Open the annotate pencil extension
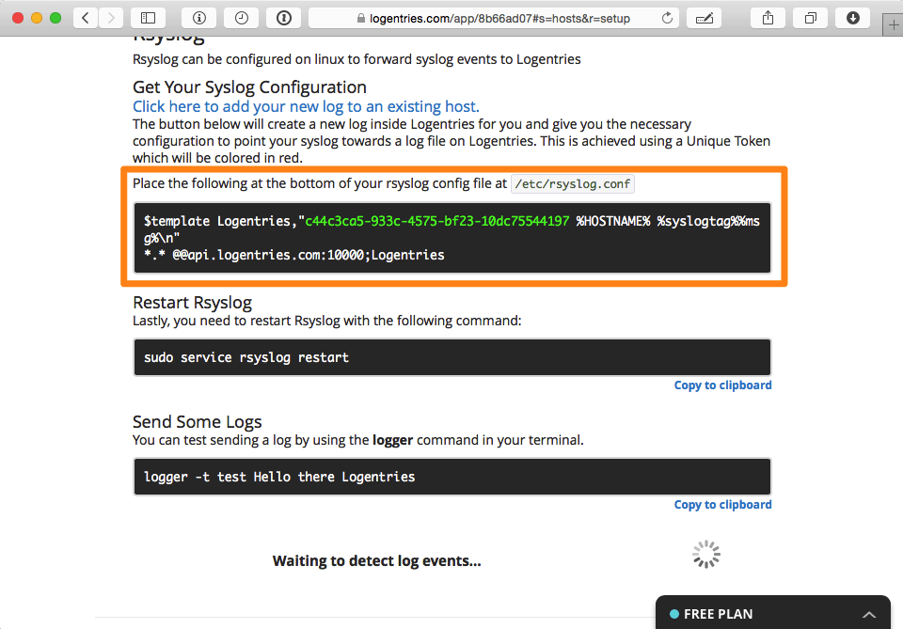The width and height of the screenshot is (903, 629). 704,18
